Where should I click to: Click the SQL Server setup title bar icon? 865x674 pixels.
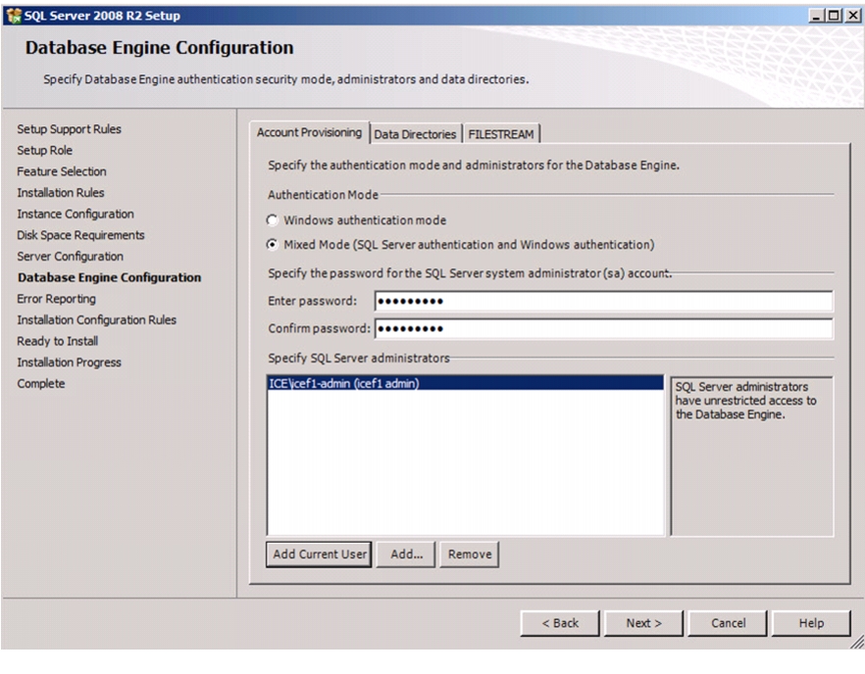(x=14, y=16)
